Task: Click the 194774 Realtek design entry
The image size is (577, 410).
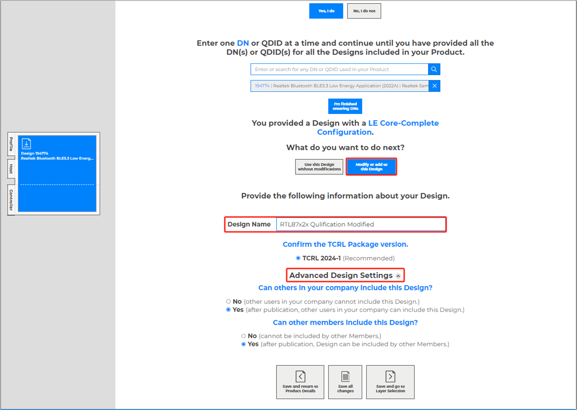Action: tap(339, 86)
